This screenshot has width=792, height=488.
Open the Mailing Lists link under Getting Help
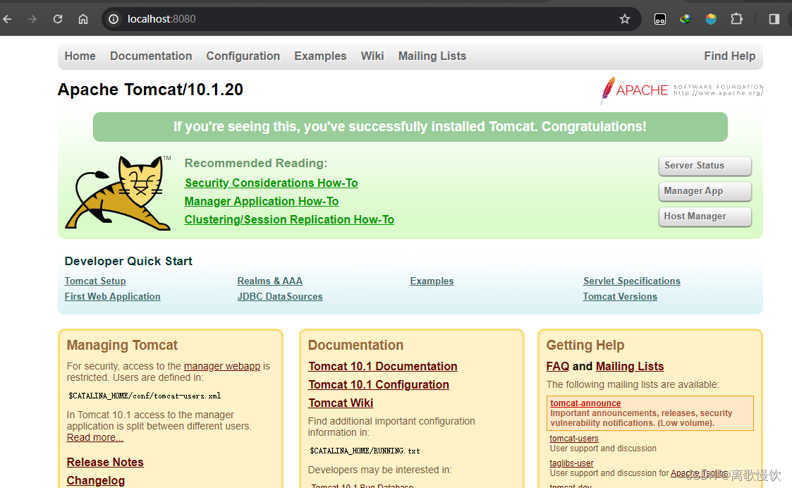[630, 366]
